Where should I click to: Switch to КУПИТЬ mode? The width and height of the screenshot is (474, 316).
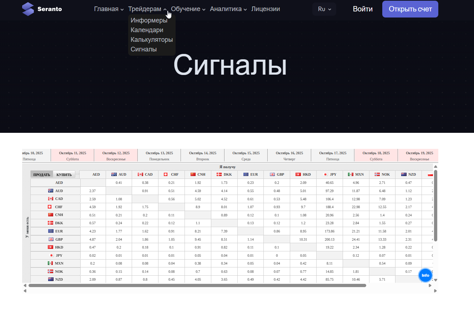(64, 175)
